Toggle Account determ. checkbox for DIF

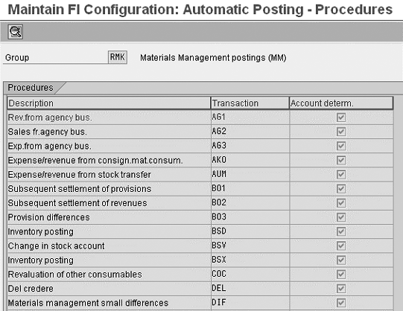click(x=341, y=303)
